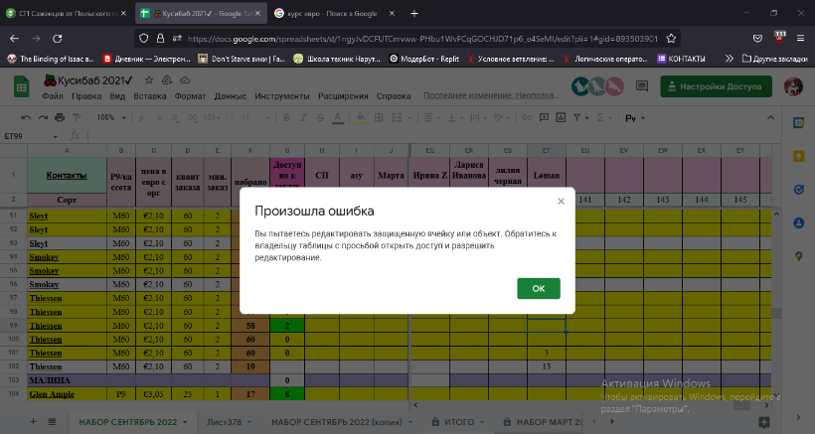Bookmark this page with the star icon

(x=673, y=38)
